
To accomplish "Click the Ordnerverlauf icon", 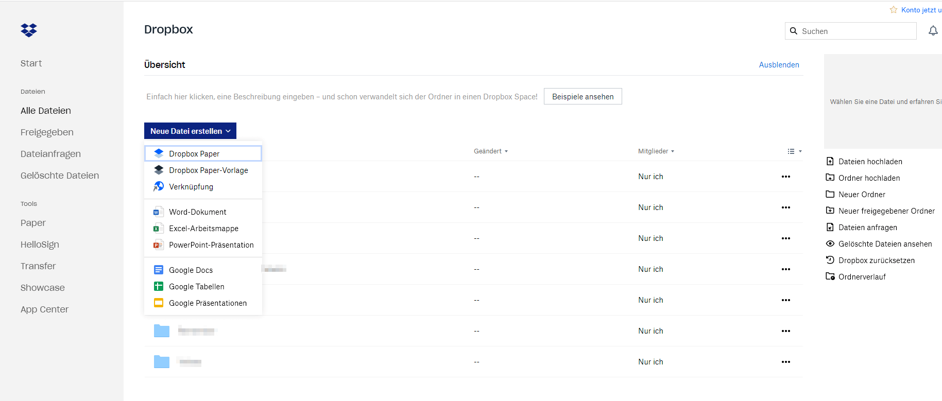I will click(830, 276).
